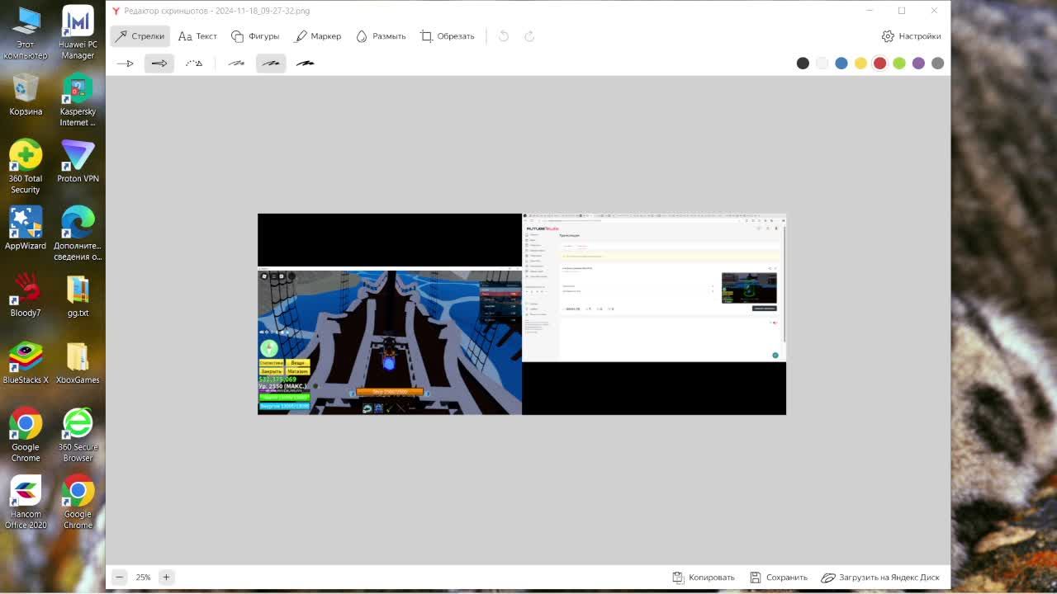The image size is (1057, 594).
Task: Click Загрузить на Яндекс Диск
Action: [880, 577]
